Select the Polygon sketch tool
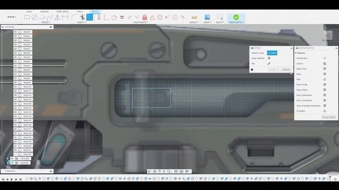 (57, 17)
